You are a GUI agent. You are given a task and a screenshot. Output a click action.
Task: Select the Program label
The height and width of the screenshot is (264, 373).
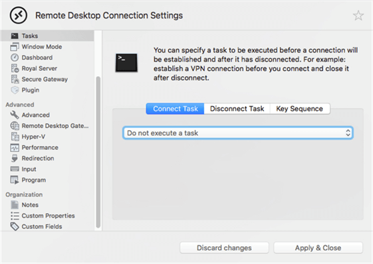click(34, 180)
